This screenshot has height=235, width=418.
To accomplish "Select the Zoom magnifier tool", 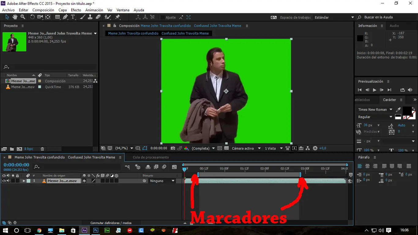I will 23,17.
